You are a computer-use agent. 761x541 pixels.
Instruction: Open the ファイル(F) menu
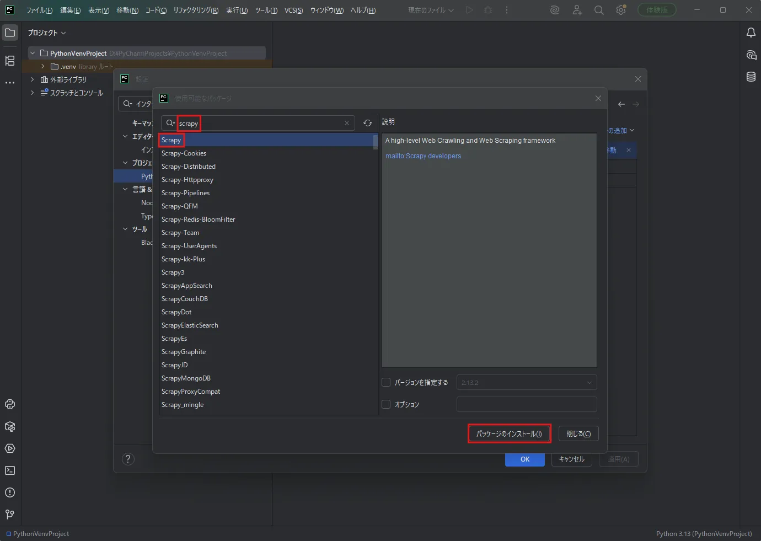[x=39, y=10]
